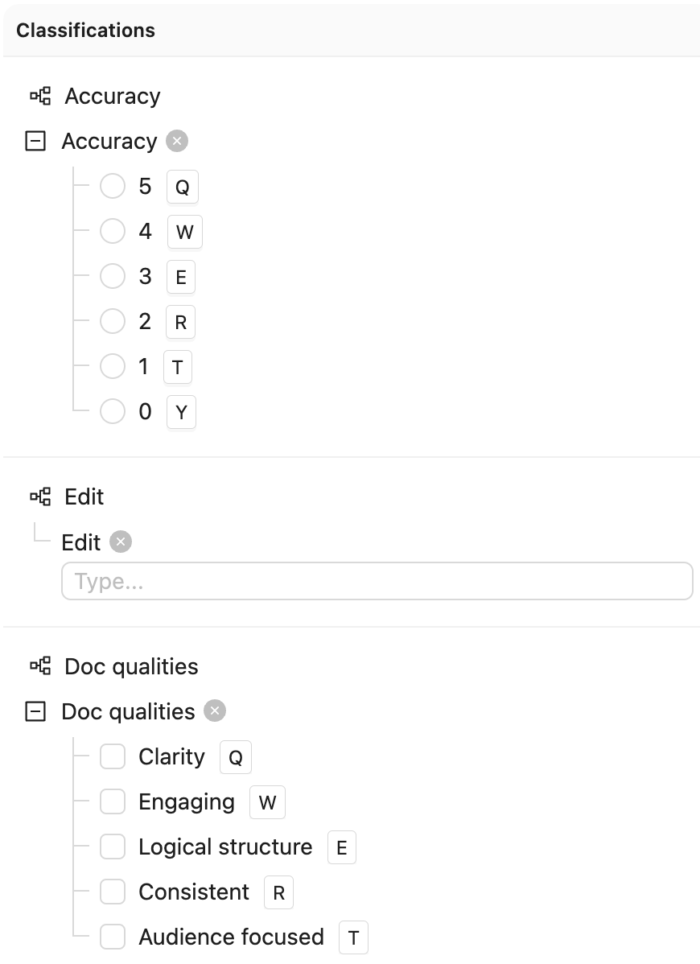Viewport: 700px width, 964px height.
Task: Click the Accuracy section hierarchy icon
Action: coord(40,96)
